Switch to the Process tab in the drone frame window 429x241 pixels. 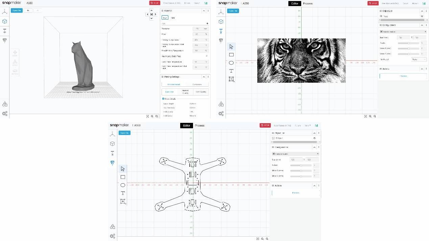199,126
